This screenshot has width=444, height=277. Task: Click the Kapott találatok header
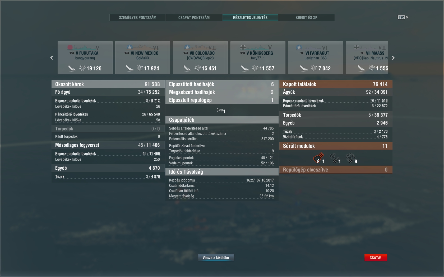pyautogui.click(x=336, y=84)
